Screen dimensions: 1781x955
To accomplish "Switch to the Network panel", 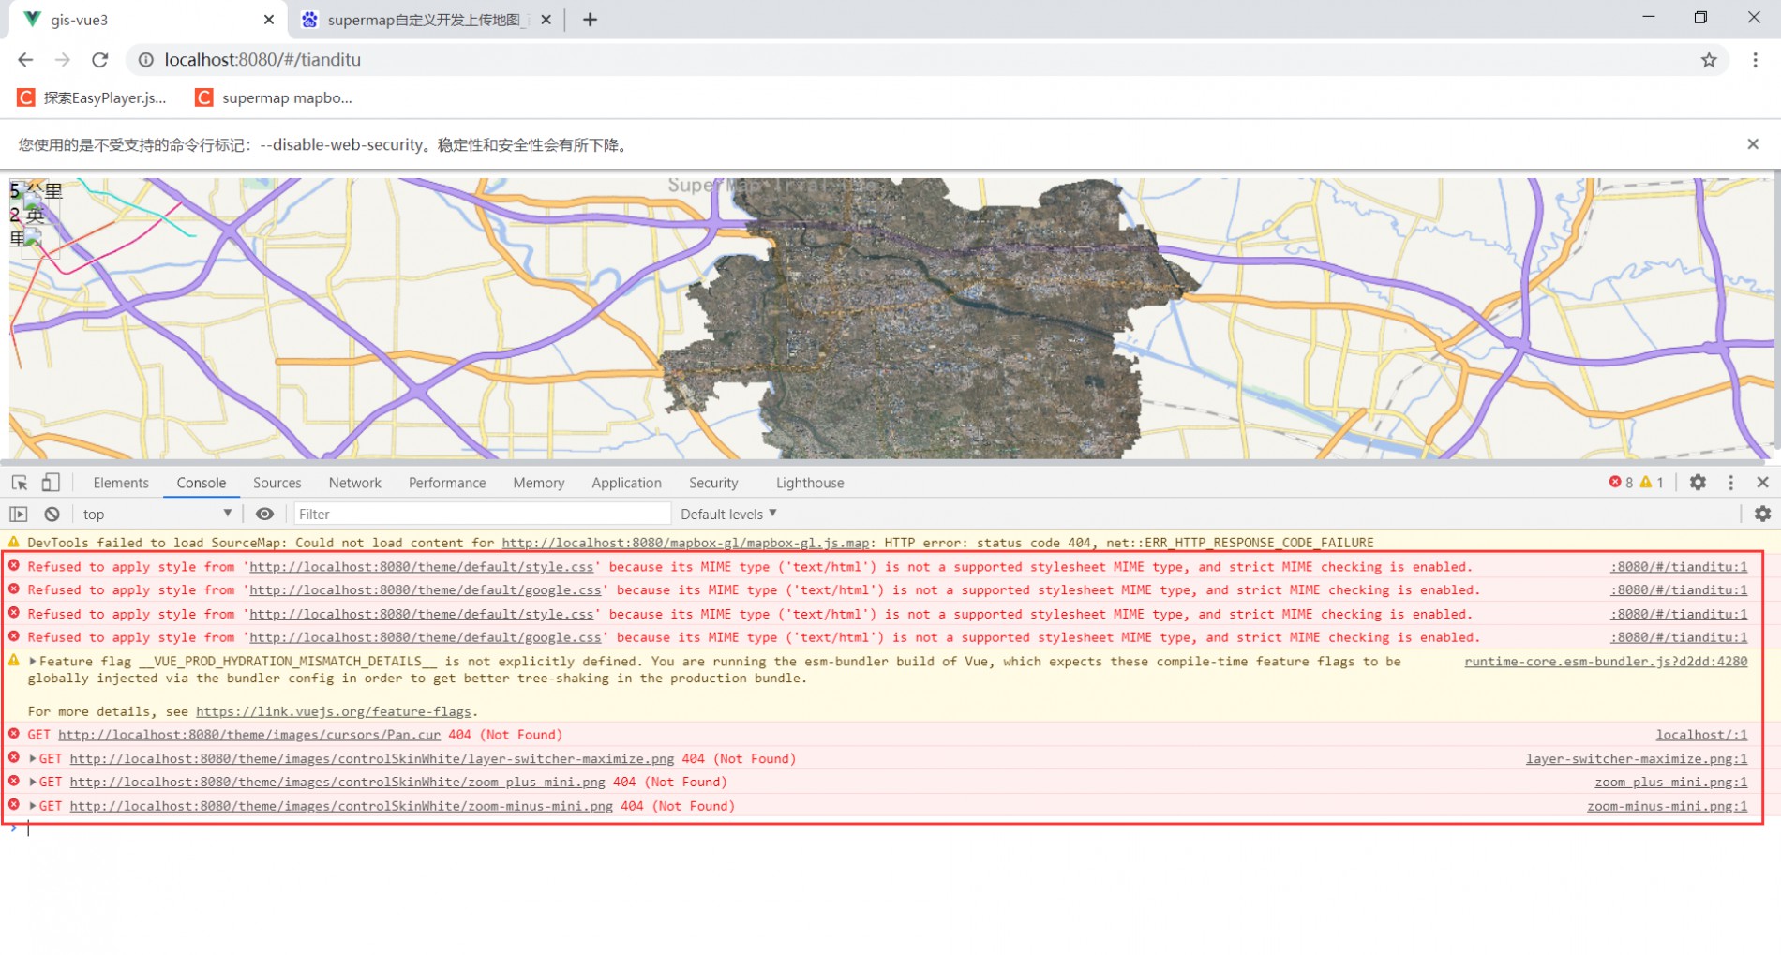I will pyautogui.click(x=355, y=483).
